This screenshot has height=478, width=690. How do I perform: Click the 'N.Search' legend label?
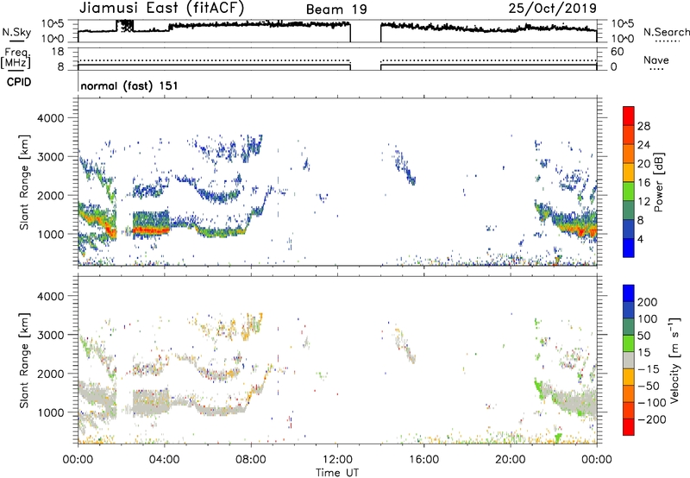pyautogui.click(x=666, y=32)
